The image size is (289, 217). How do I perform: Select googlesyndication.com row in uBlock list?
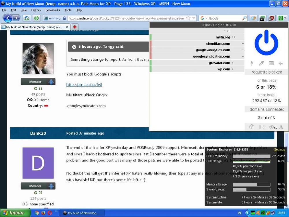coord(197,56)
